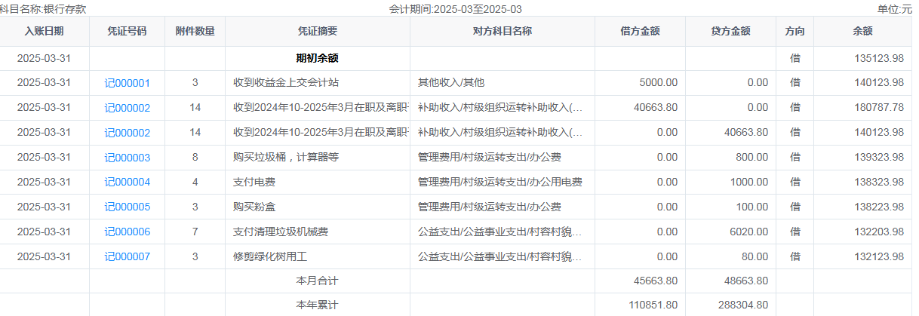Click the 本年累计 summary row label

point(317,305)
